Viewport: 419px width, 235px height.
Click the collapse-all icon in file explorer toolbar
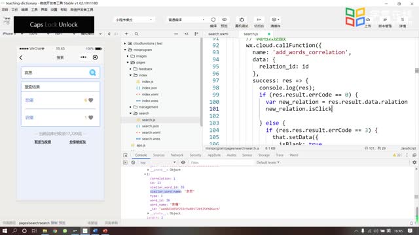pos(186,34)
